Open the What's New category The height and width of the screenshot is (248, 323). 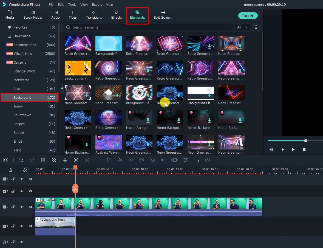[31, 53]
